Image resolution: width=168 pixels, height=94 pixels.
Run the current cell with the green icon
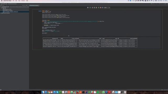coord(99,8)
